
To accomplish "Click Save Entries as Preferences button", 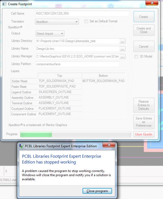I will (144, 122).
